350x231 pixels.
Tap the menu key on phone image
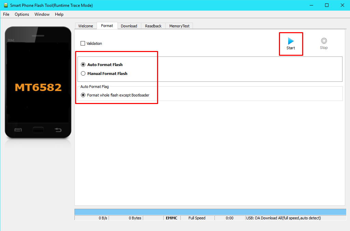(18, 130)
